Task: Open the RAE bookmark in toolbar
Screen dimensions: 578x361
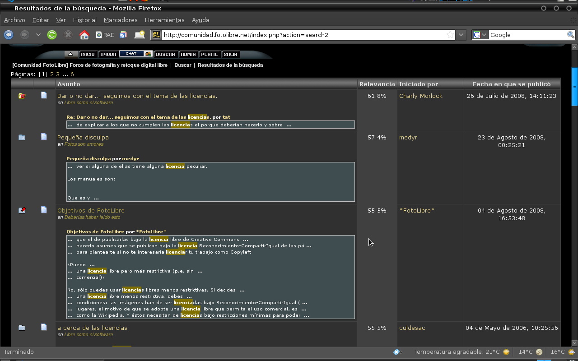Action: point(105,35)
